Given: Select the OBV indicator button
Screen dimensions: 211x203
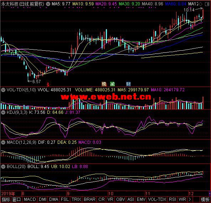Looking at the screenshot, I should (120, 199).
